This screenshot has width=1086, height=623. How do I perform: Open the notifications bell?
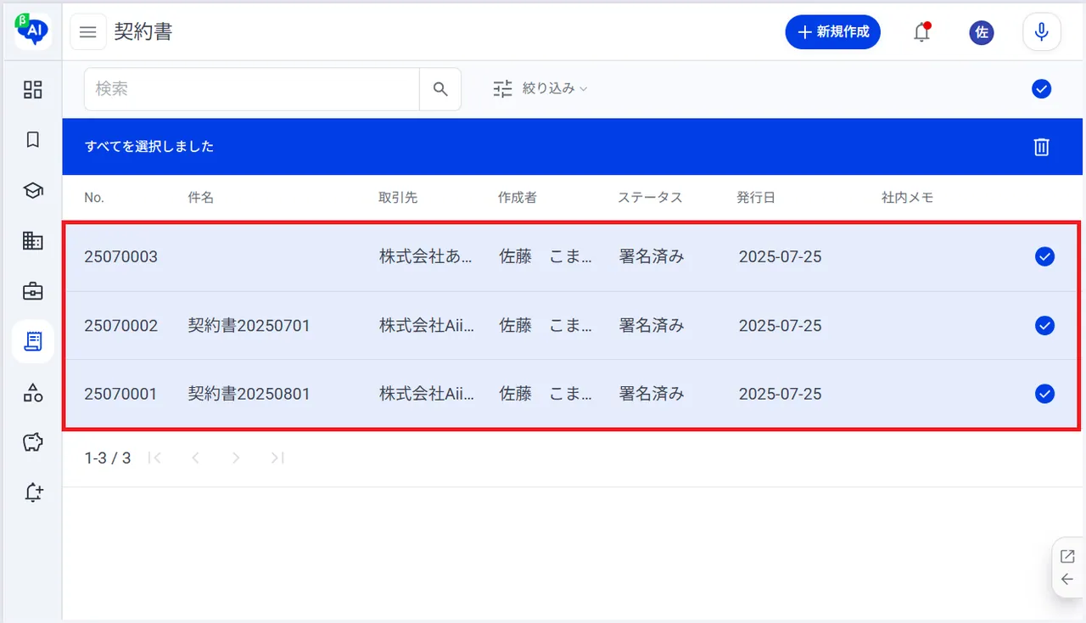tap(921, 32)
